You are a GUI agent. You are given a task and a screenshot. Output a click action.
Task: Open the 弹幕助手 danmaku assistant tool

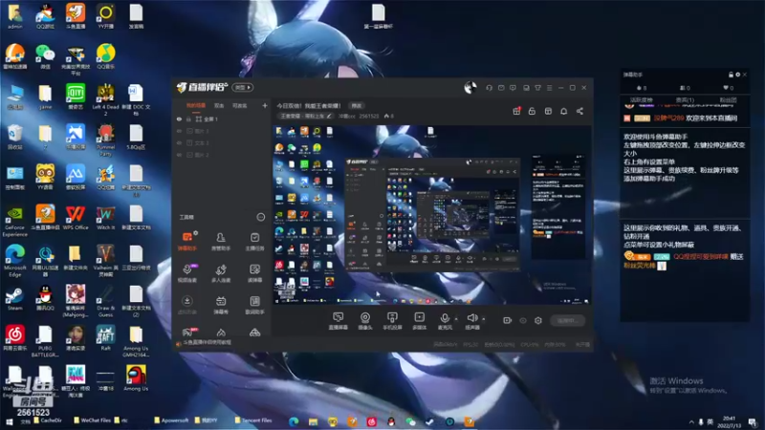click(x=187, y=242)
